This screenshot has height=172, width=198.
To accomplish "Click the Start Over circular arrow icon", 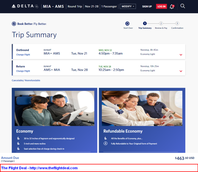I will (x=127, y=23).
